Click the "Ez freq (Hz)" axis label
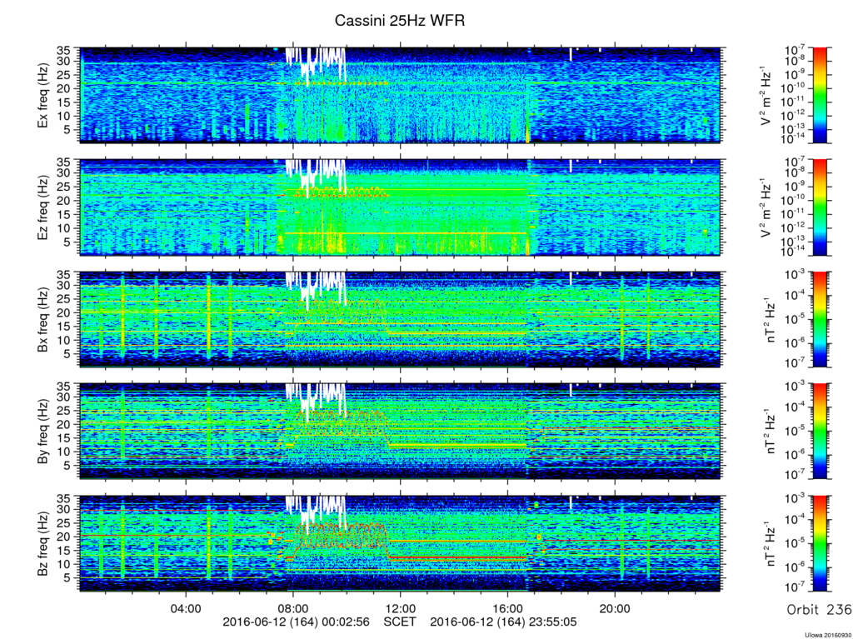This screenshot has width=853, height=639. click(42, 208)
